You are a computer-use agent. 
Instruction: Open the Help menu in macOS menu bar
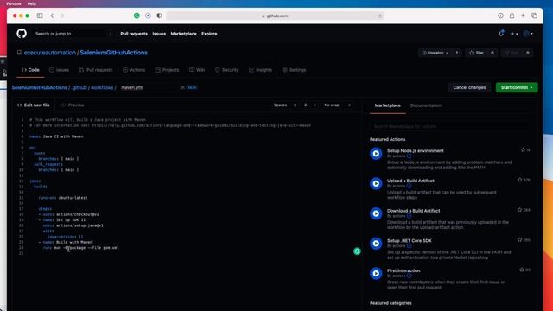pos(32,3)
